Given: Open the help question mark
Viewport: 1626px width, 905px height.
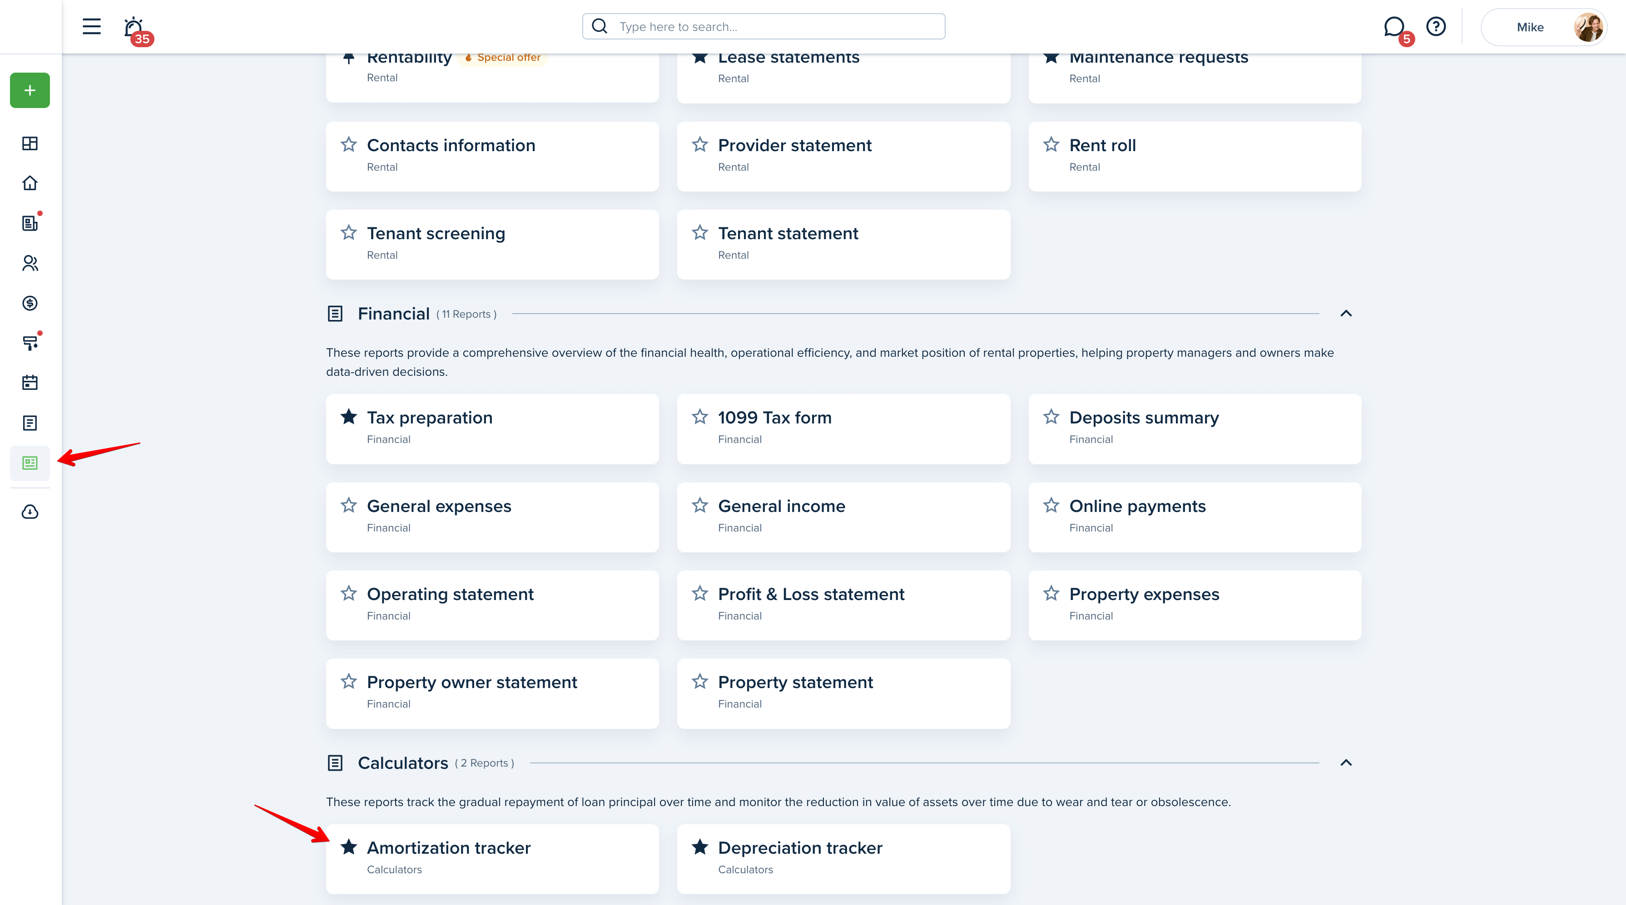Looking at the screenshot, I should tap(1436, 26).
